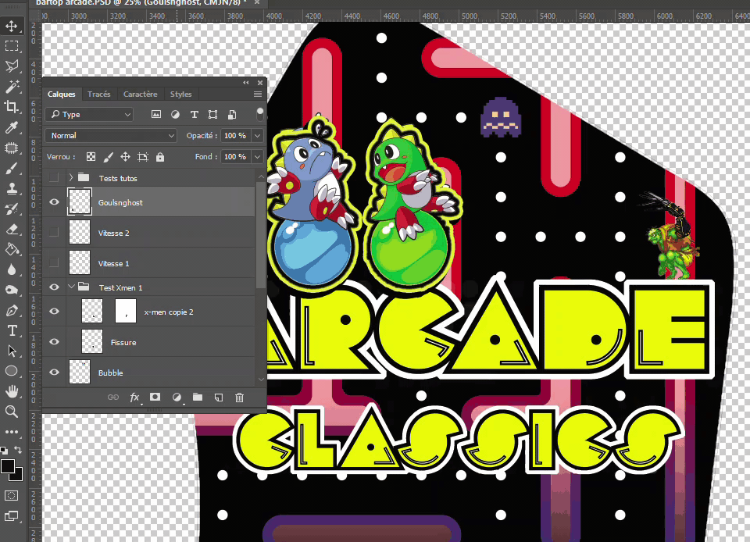Create a new layer

[219, 398]
